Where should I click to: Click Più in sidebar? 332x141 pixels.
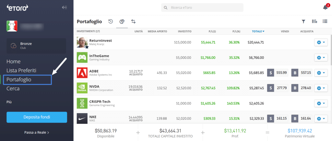(9, 102)
